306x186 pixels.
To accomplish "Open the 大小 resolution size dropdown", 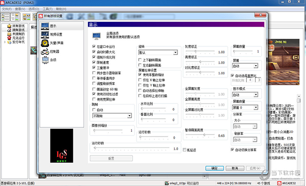I will 245,126.
